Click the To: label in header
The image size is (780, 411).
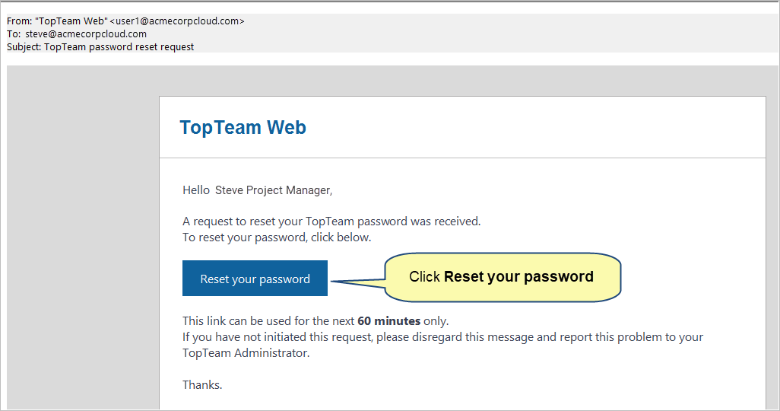[14, 34]
